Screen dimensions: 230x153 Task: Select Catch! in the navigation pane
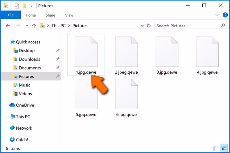click(x=22, y=140)
